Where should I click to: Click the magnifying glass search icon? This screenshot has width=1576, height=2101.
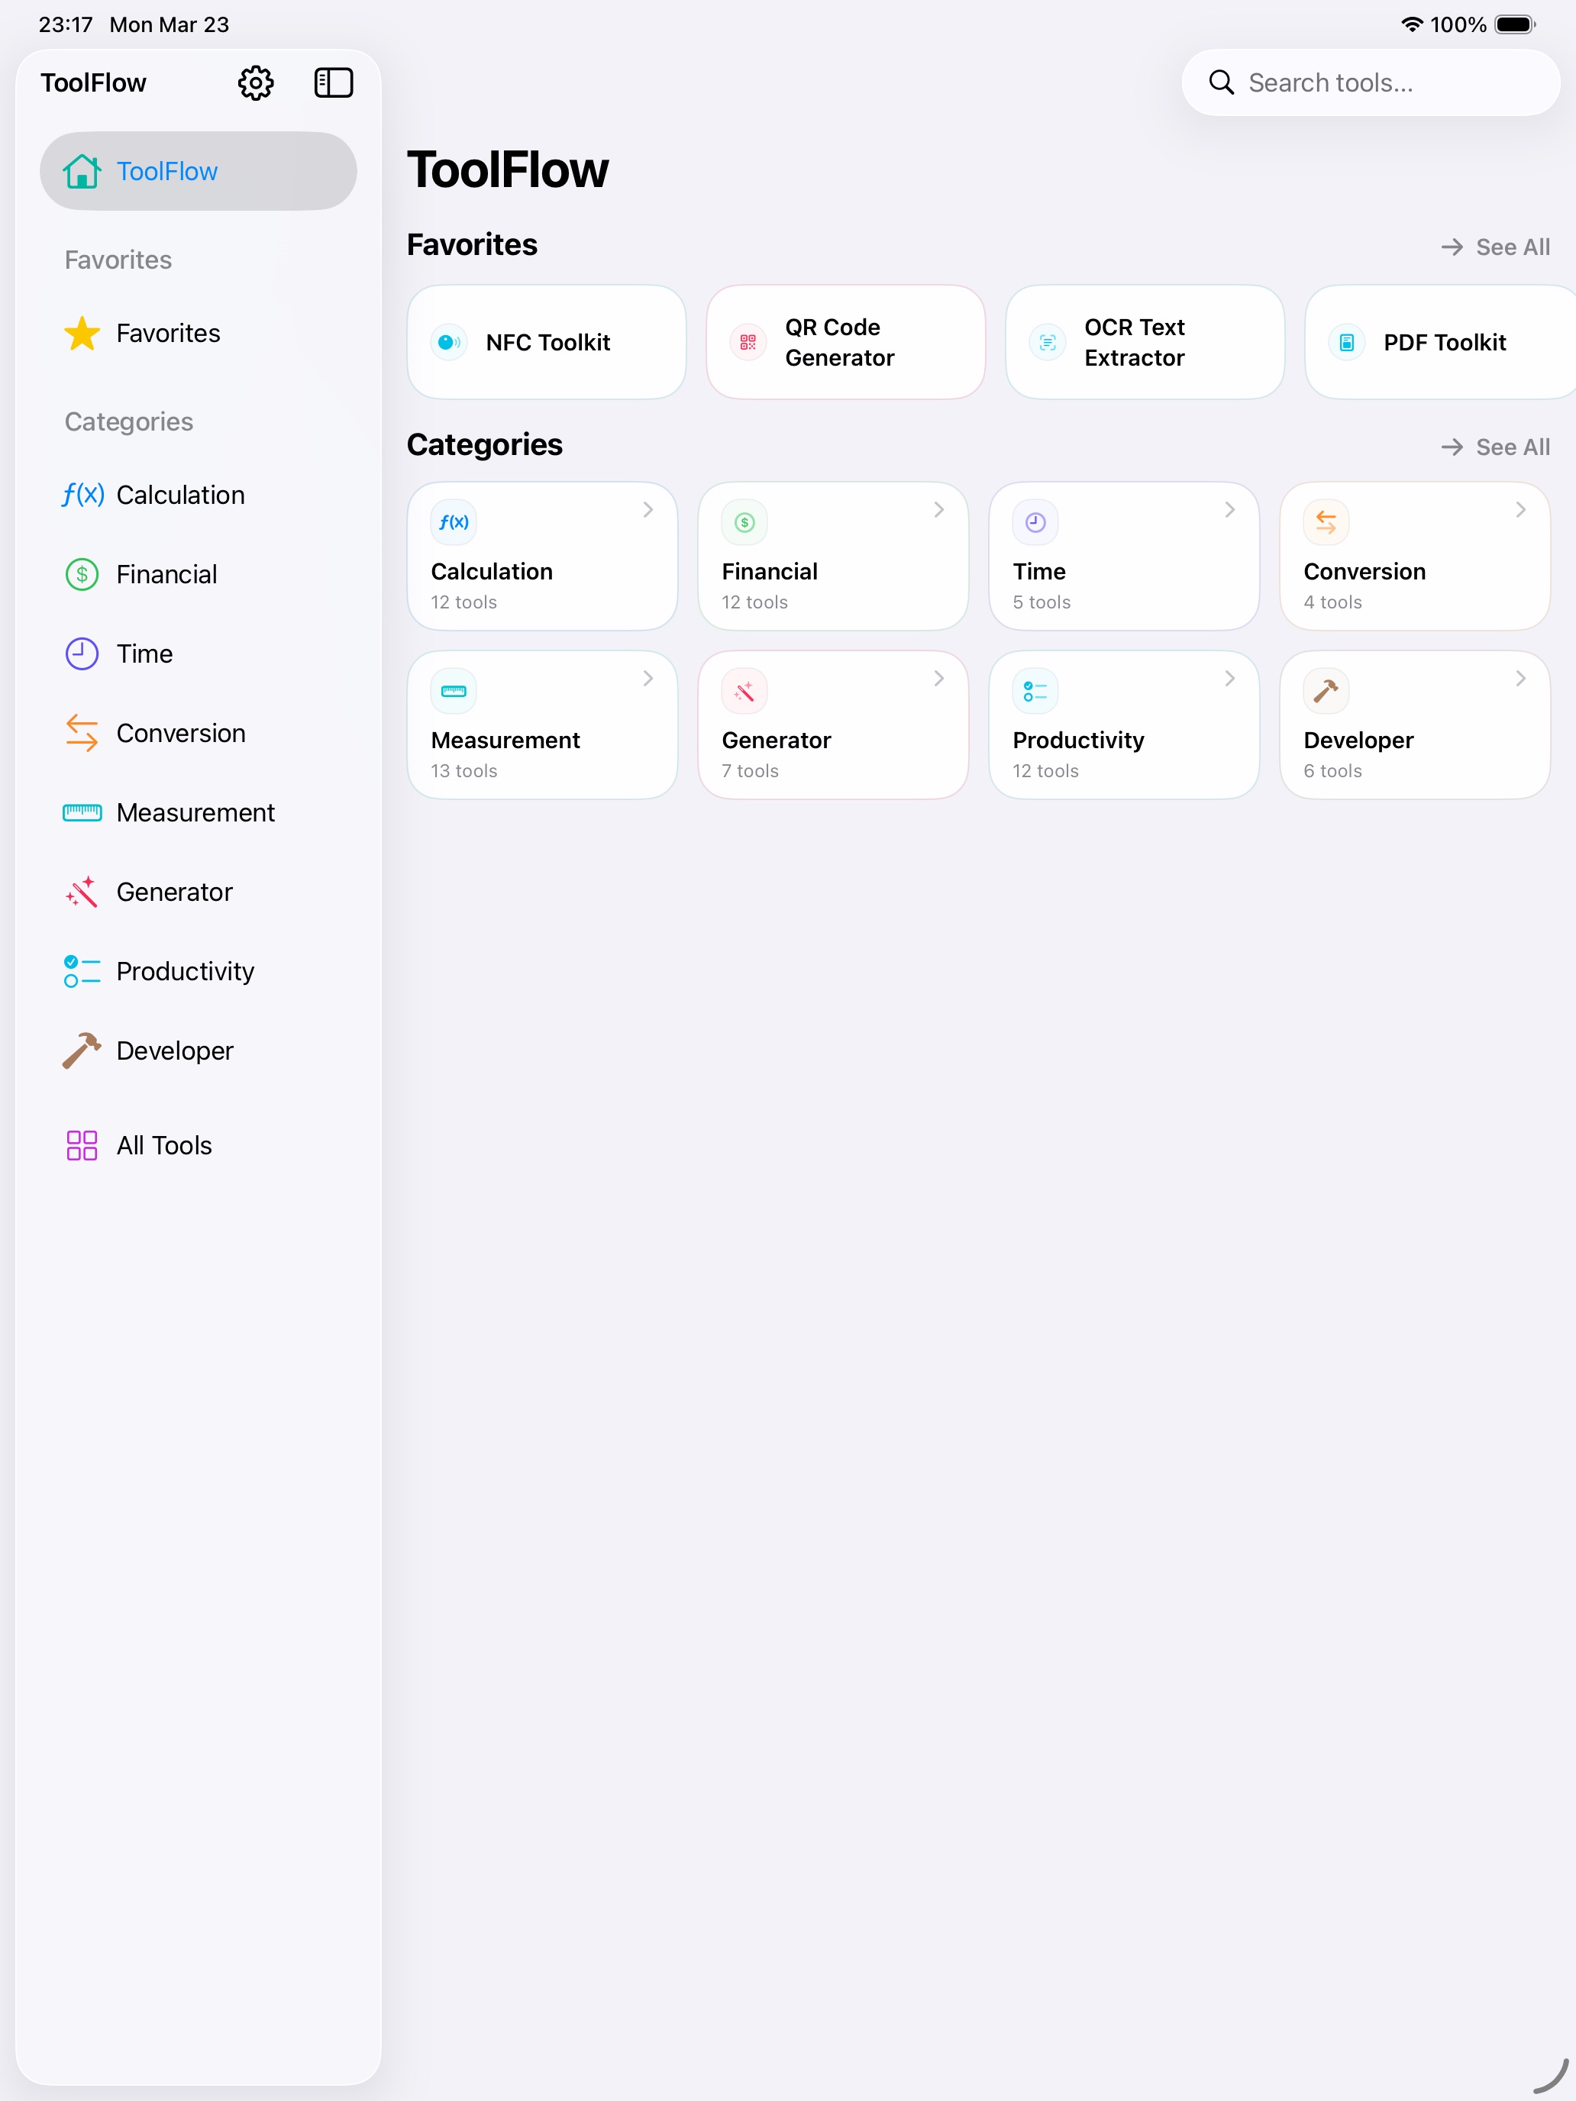(1222, 82)
